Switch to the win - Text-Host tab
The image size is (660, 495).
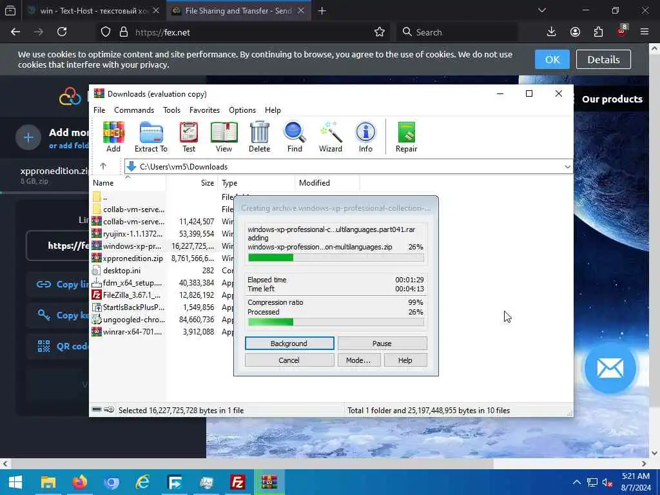93,10
